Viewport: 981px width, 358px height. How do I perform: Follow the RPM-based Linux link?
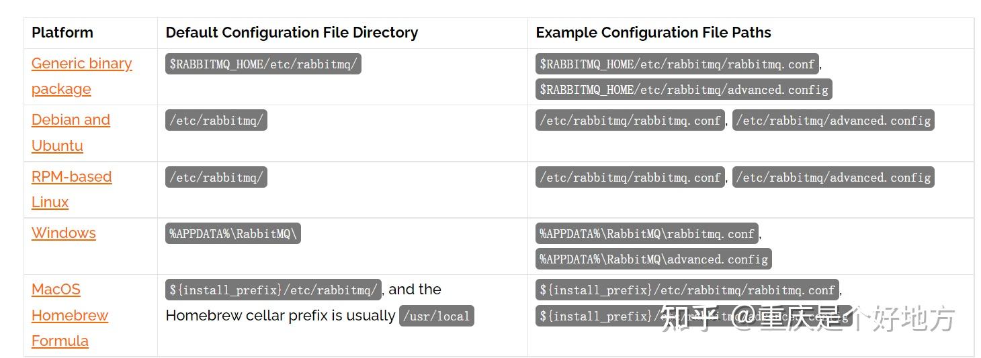(x=71, y=177)
